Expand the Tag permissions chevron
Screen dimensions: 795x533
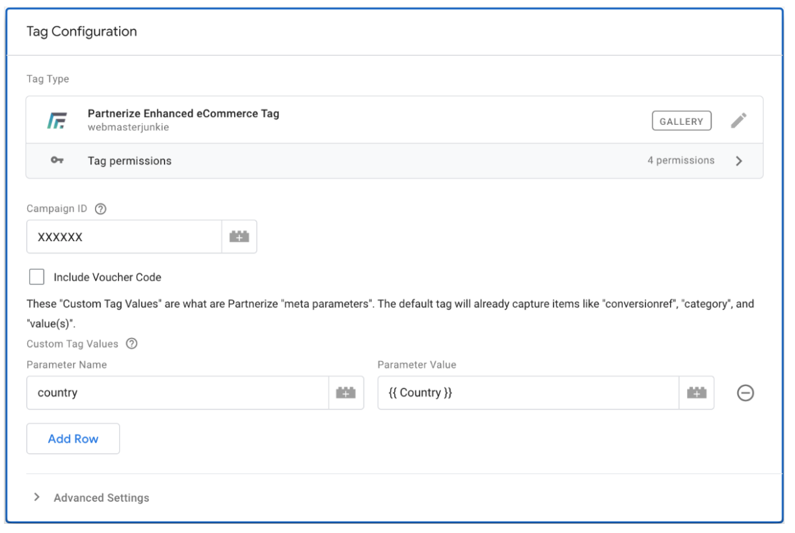pyautogui.click(x=739, y=161)
